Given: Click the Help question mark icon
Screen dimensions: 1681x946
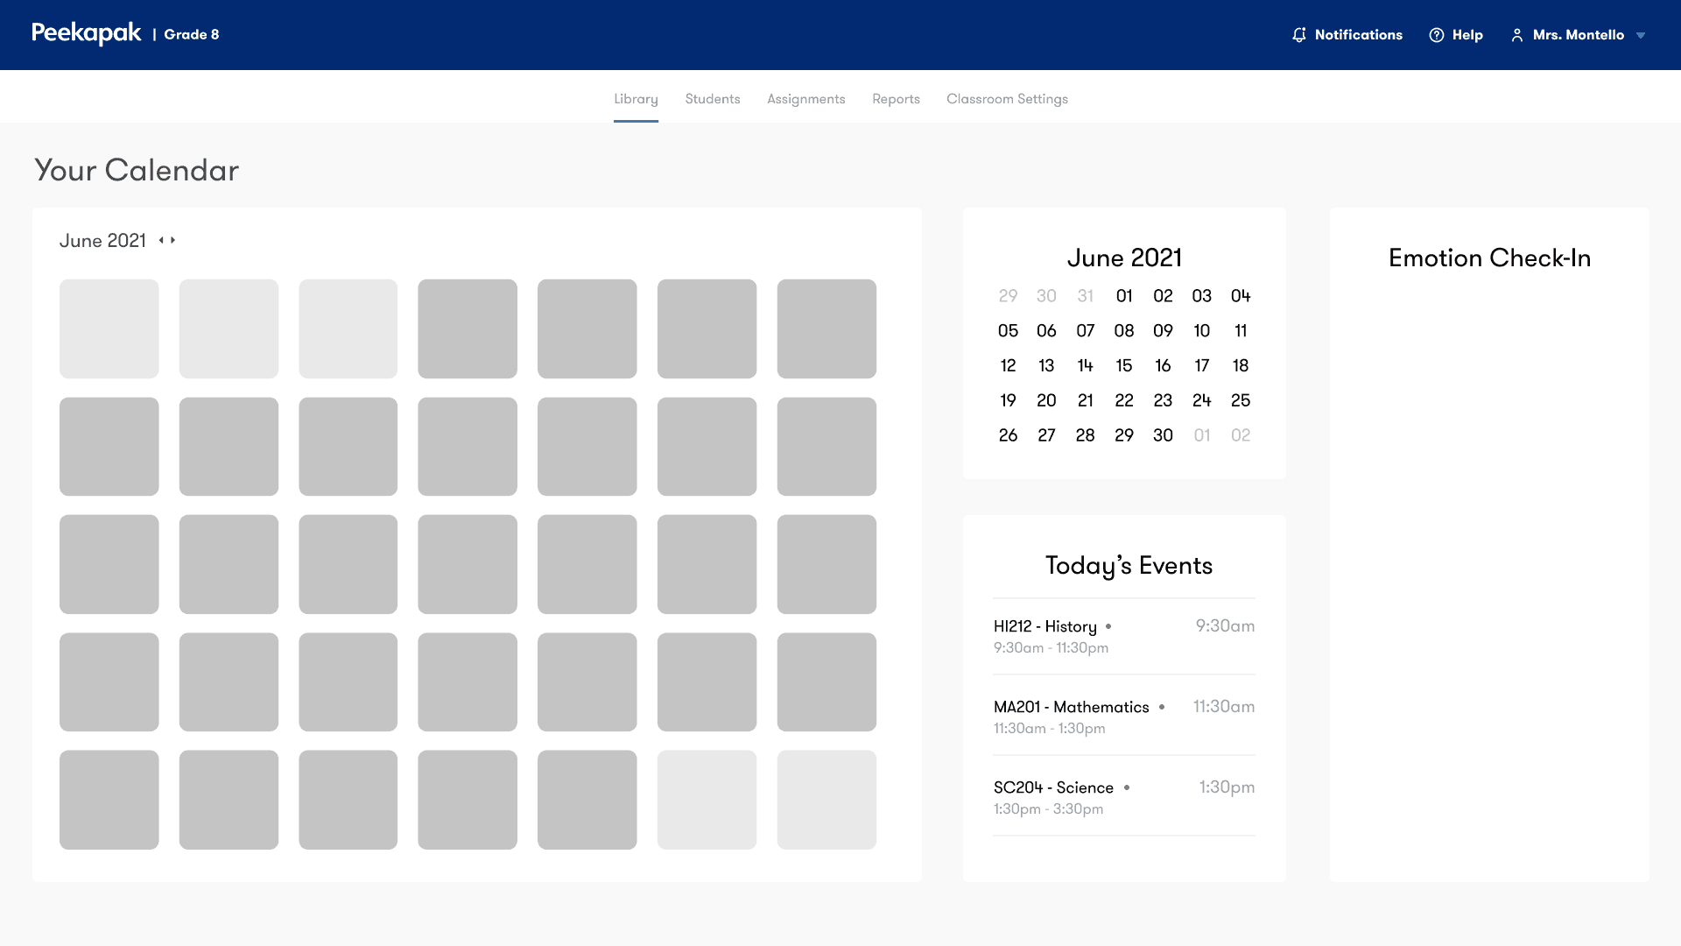Looking at the screenshot, I should [x=1436, y=35].
